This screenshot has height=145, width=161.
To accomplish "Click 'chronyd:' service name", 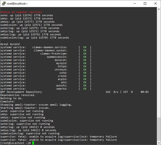I will (x=61, y=70).
